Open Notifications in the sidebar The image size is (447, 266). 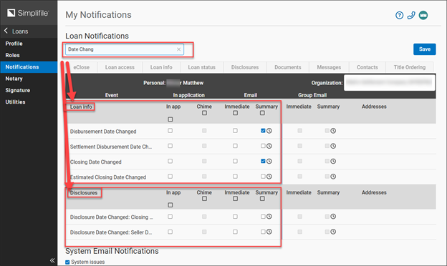coord(29,66)
